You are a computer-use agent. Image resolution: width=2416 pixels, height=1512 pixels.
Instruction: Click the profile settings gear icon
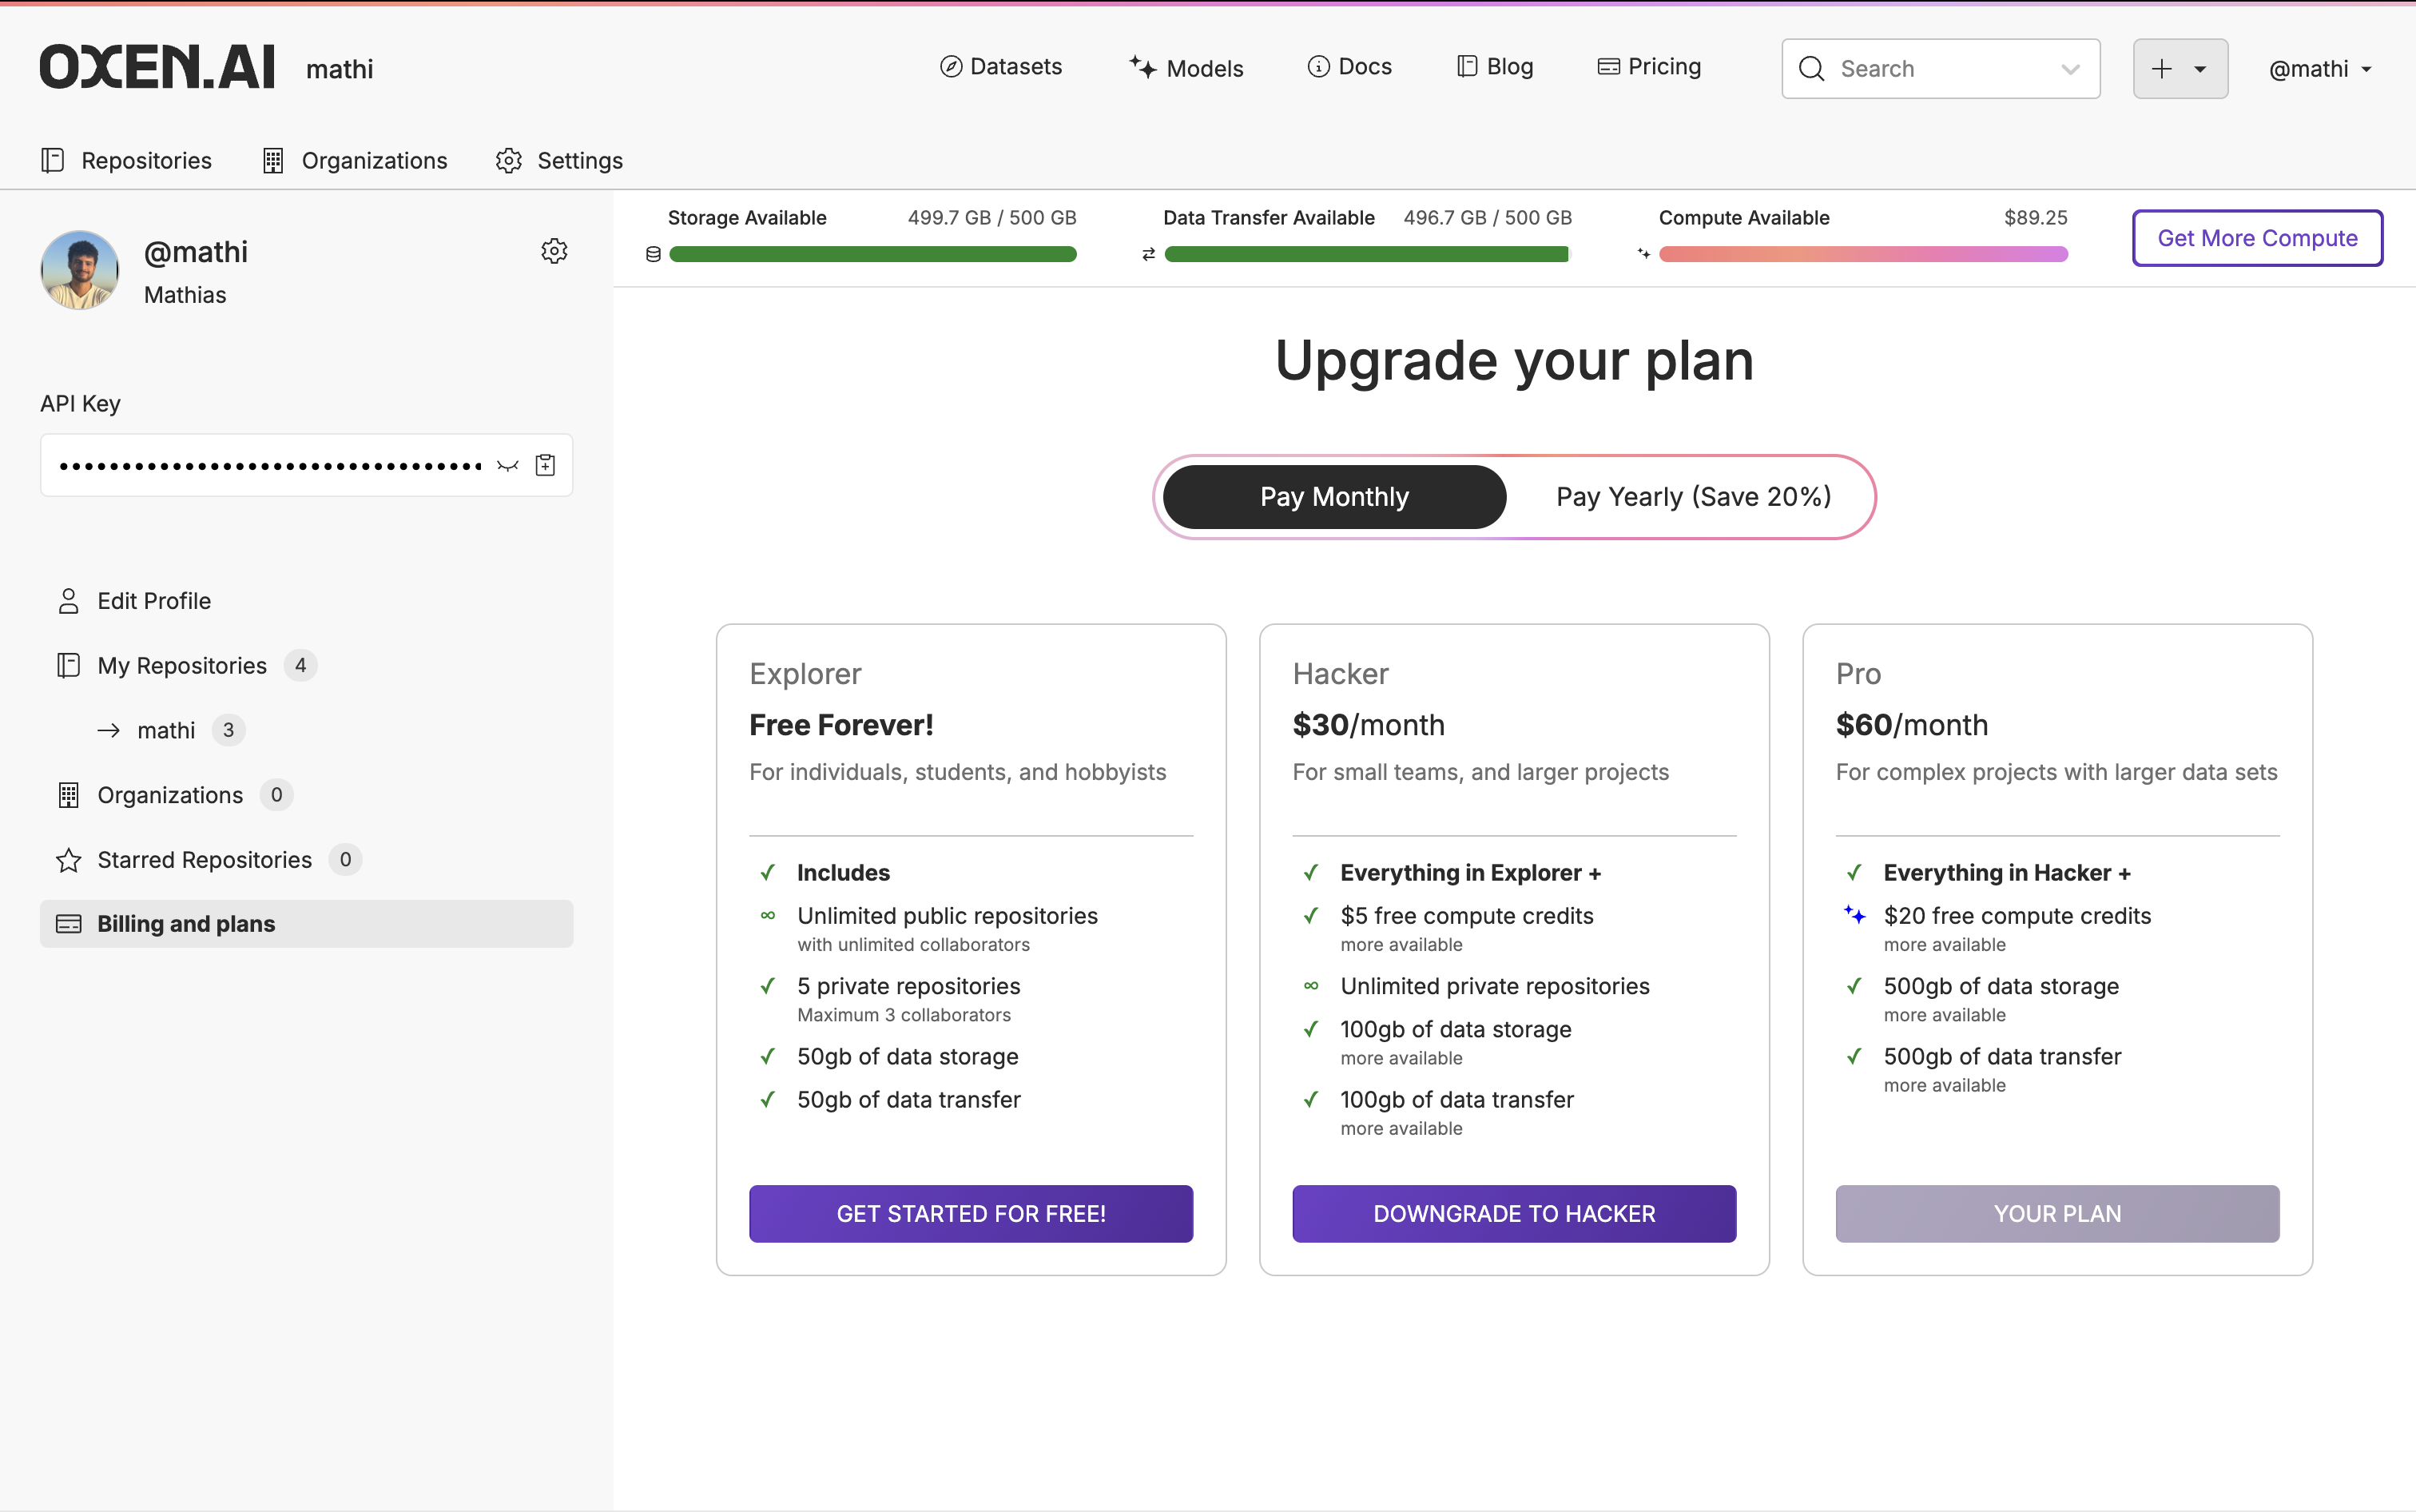[554, 251]
